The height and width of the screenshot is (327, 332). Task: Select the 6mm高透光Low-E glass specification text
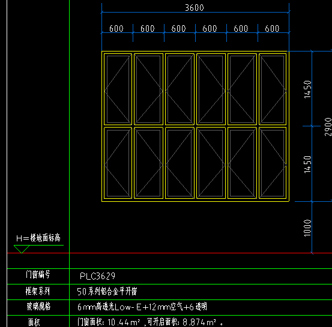point(142,307)
